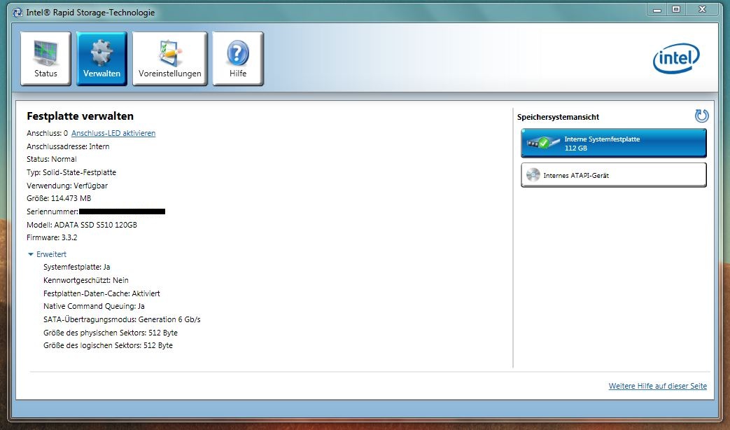Image resolution: width=730 pixels, height=430 pixels.
Task: Click the application icon in title bar
Action: click(x=17, y=13)
